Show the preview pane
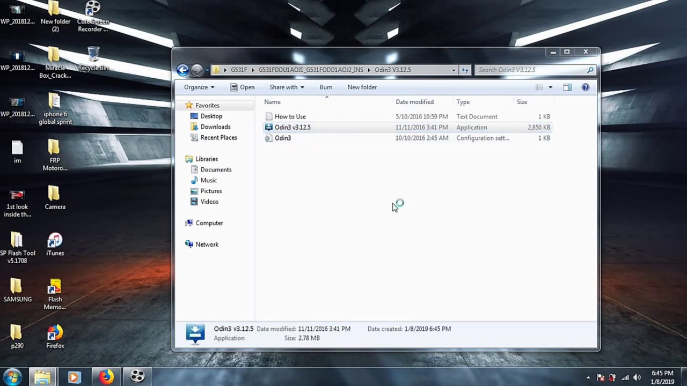 tap(567, 87)
